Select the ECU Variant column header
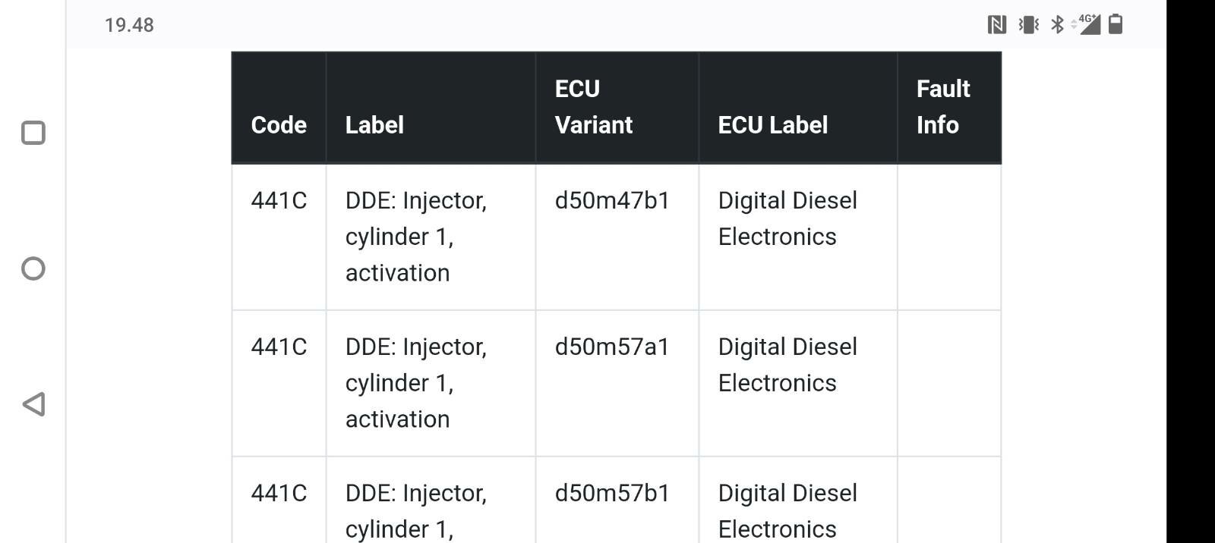1215x543 pixels. point(617,107)
